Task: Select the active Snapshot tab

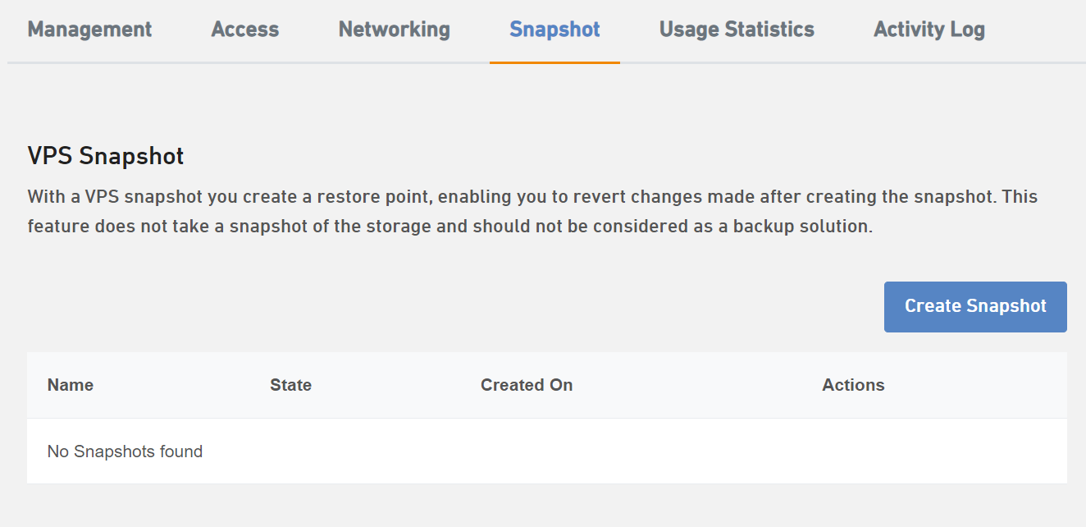Action: click(x=554, y=30)
